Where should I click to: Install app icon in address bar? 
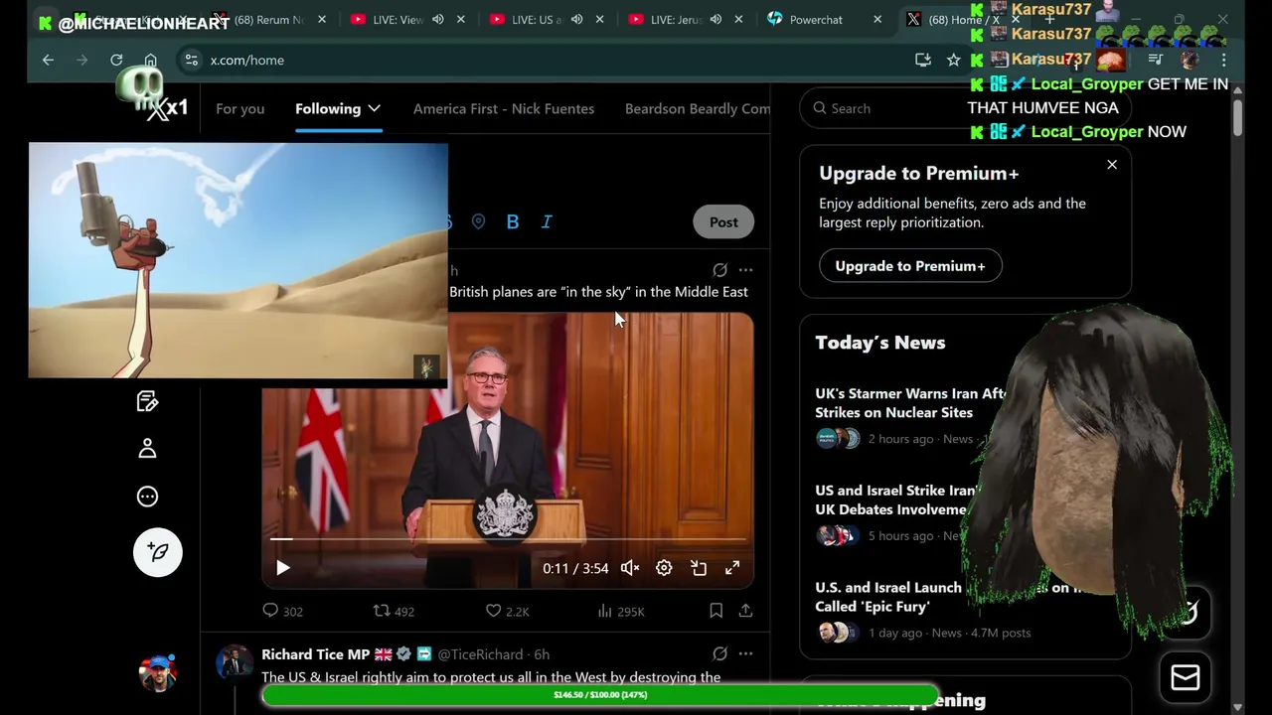point(922,61)
